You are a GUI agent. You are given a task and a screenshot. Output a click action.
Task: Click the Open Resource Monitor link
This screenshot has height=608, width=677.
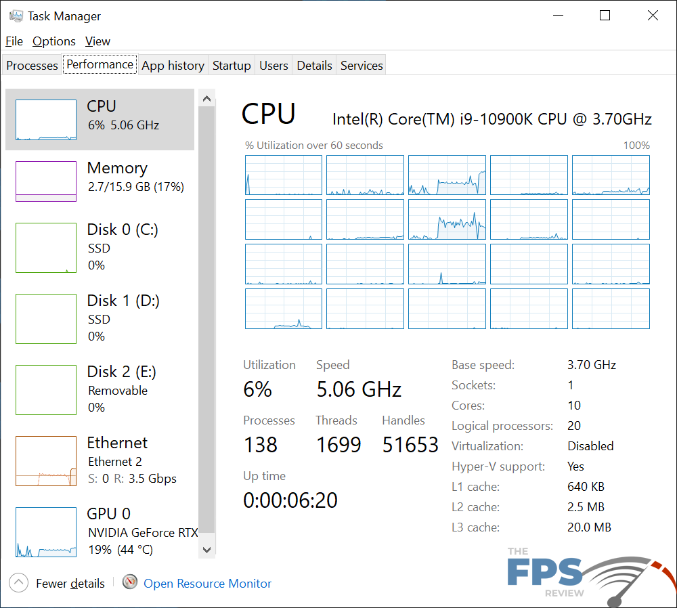[207, 584]
